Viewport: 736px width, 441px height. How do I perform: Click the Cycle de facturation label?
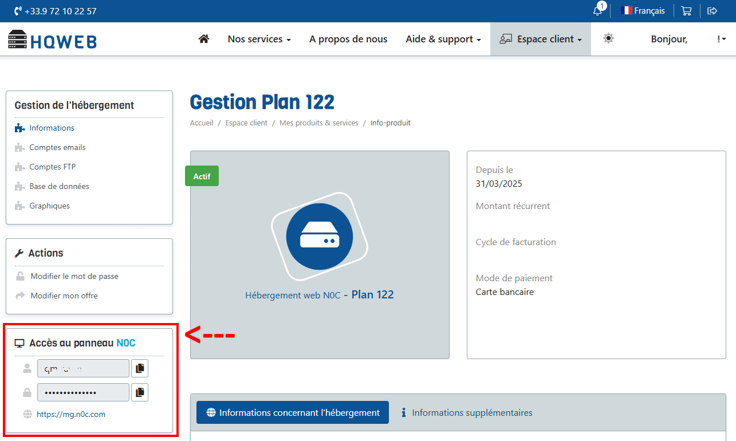tap(515, 242)
